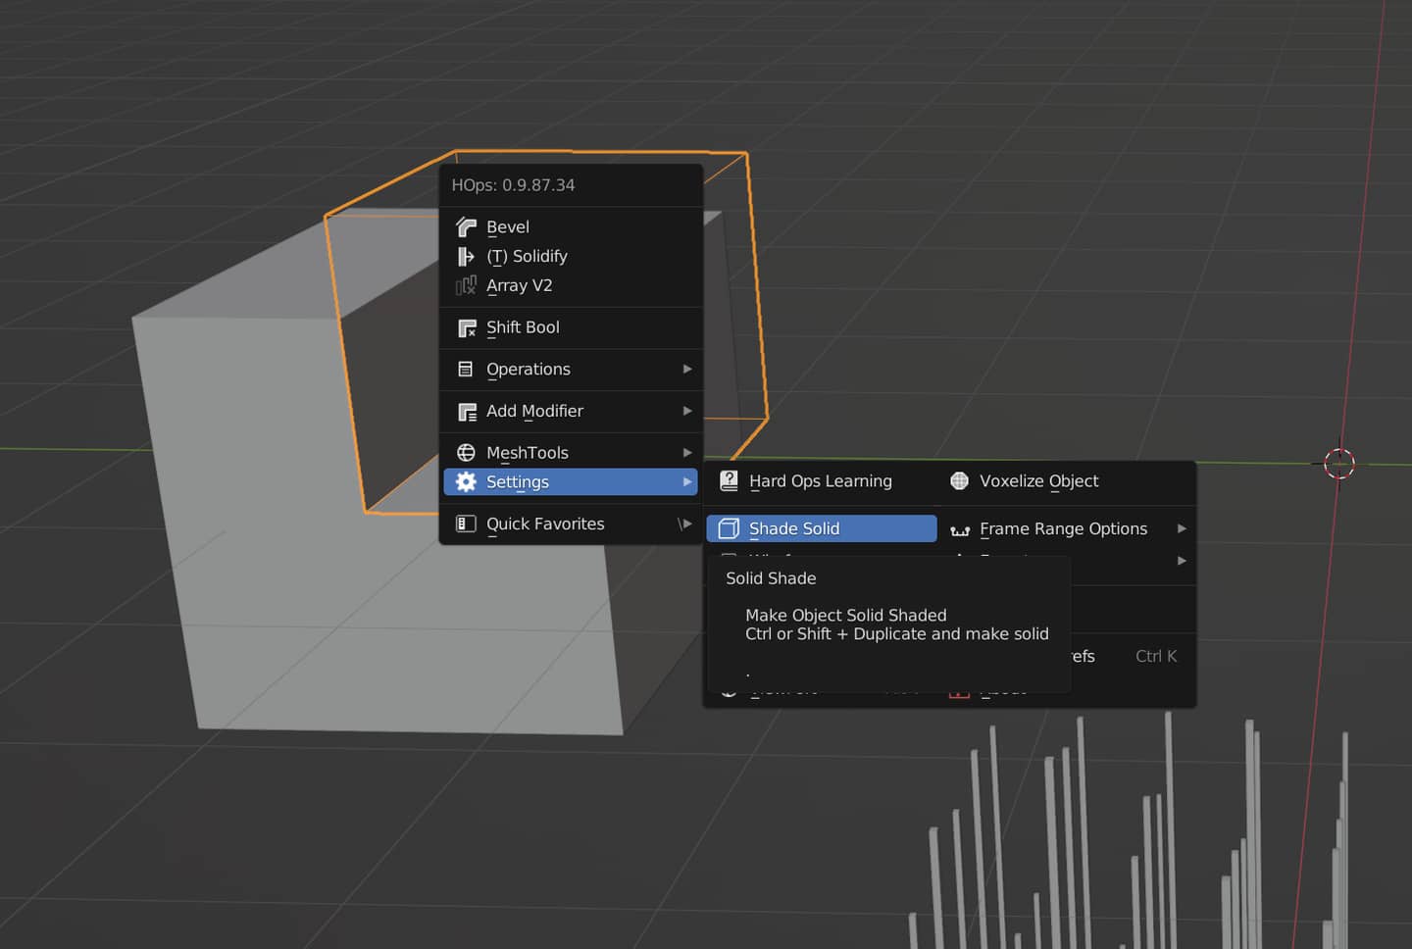
Task: Open the Operations submenu
Action: tap(571, 370)
